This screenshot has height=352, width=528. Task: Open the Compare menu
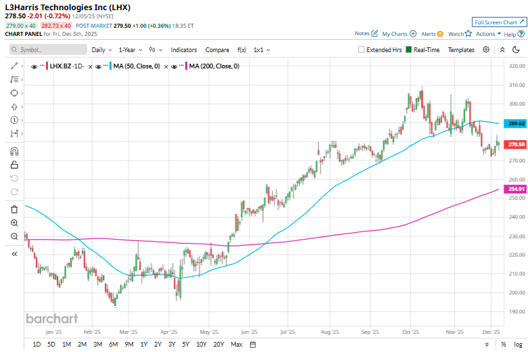217,49
